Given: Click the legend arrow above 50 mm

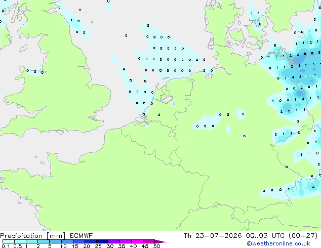Looking at the screenshot, I should pos(160,241).
